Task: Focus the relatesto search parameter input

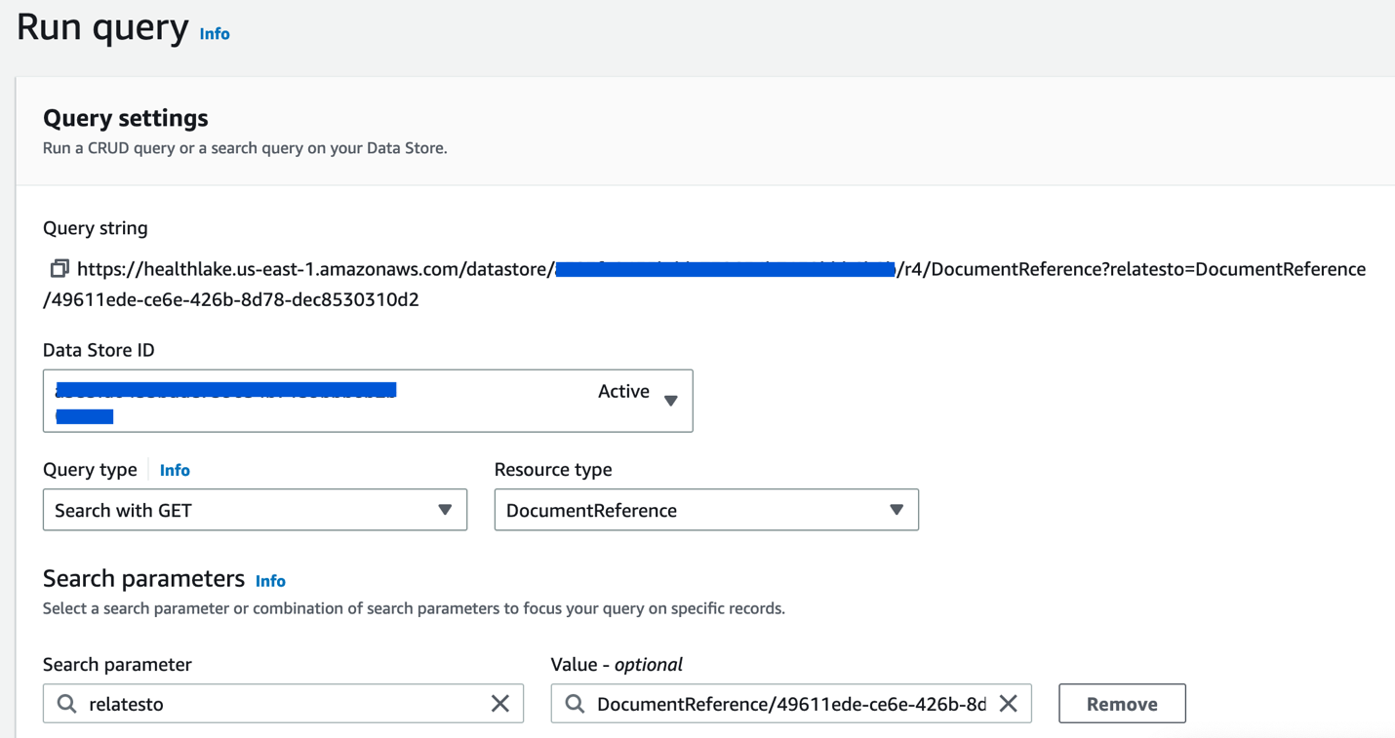Action: 283,704
